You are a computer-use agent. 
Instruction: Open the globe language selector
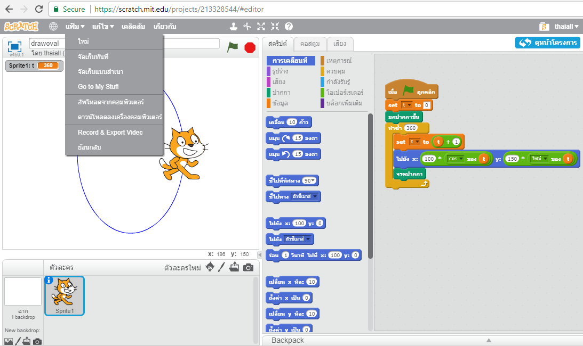53,26
